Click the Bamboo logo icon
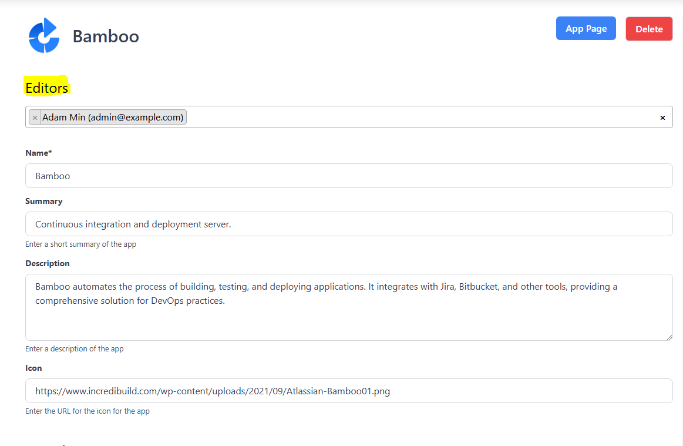This screenshot has width=683, height=446. 44,36
